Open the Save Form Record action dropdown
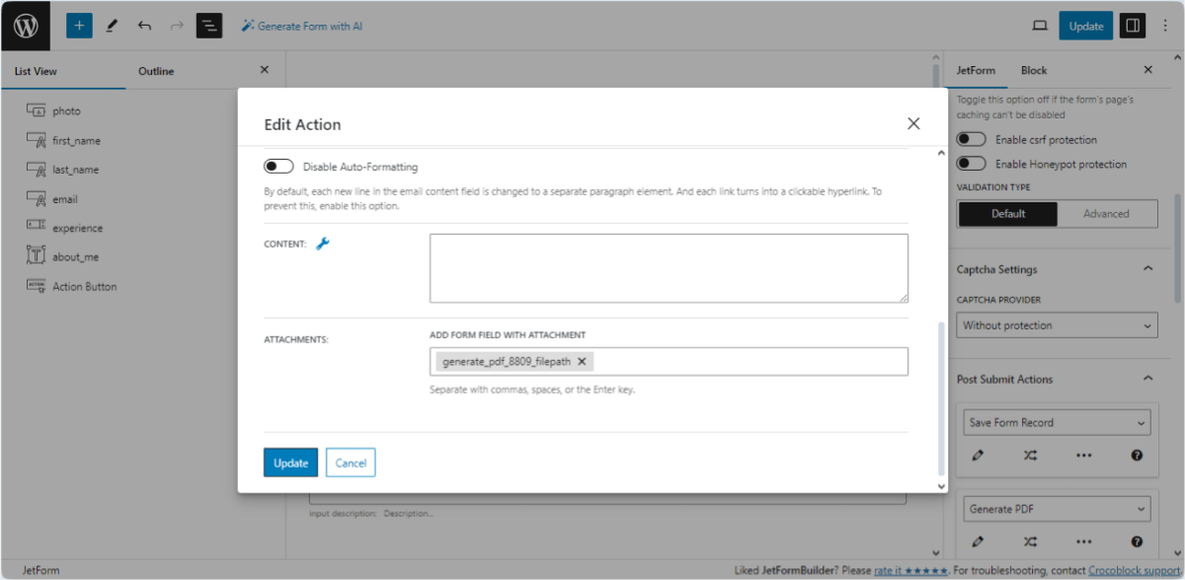The height and width of the screenshot is (580, 1185). click(1057, 421)
